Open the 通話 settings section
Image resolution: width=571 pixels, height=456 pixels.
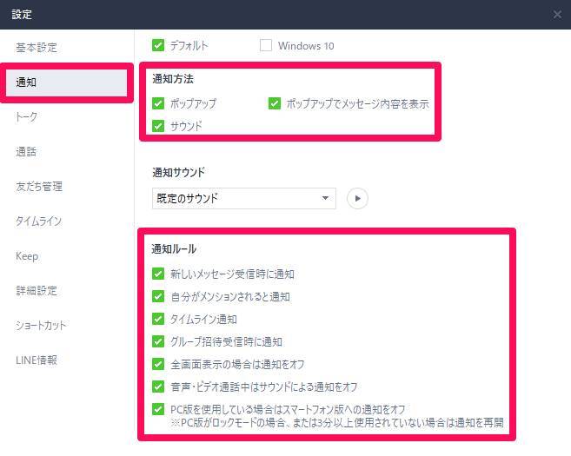26,151
